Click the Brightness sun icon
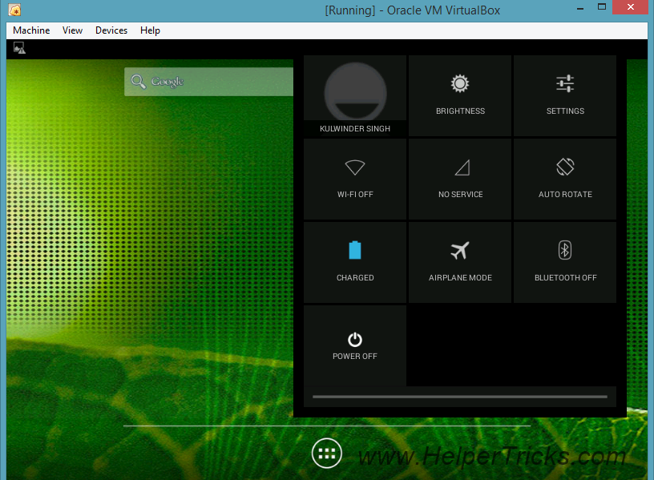Viewport: 654px width, 480px height. (460, 83)
